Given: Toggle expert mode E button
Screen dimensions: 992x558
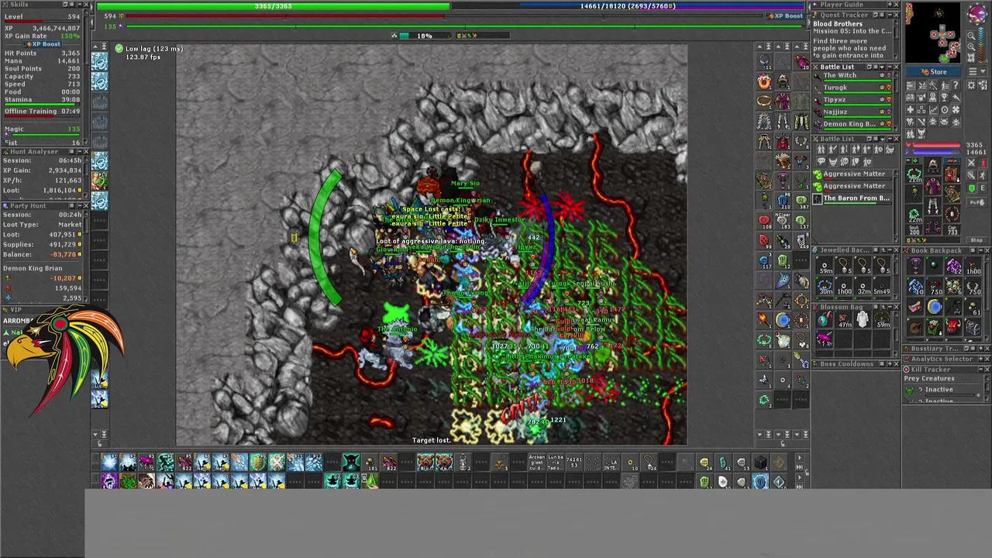Looking at the screenshot, I should tap(983, 188).
